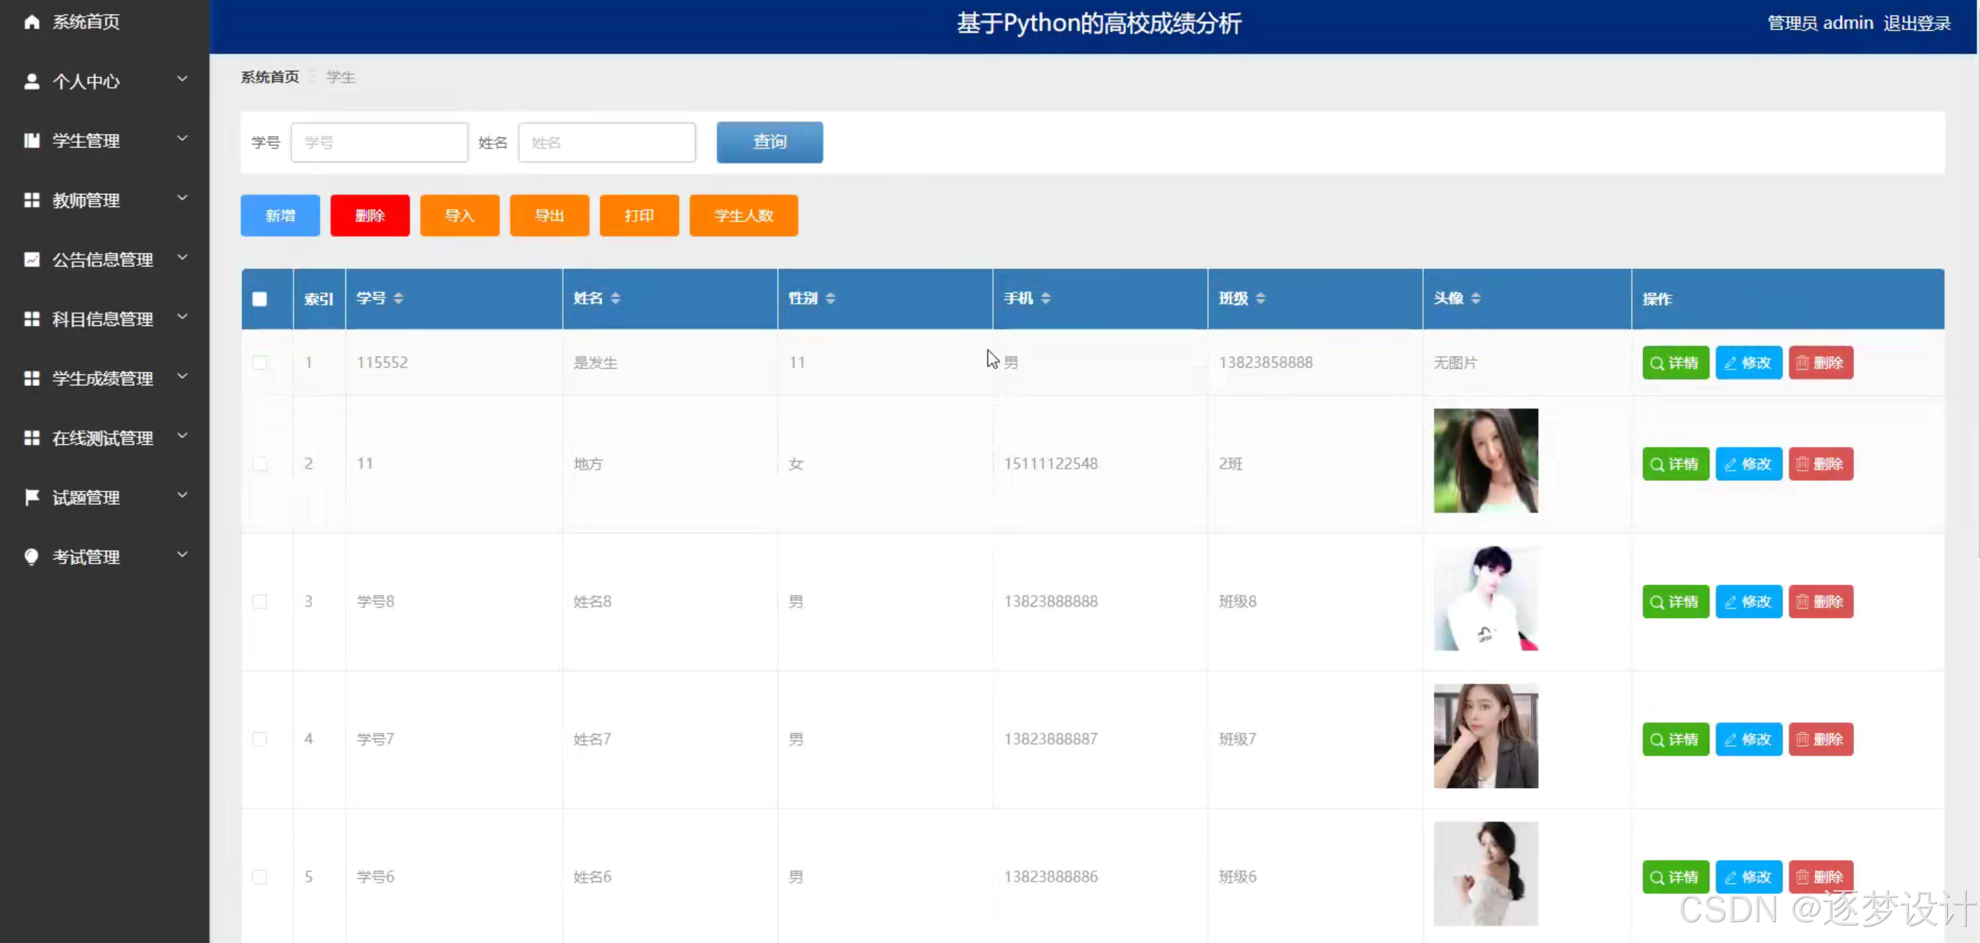Click the orange 导出 button
Viewport: 1980px width, 943px height.
[550, 216]
